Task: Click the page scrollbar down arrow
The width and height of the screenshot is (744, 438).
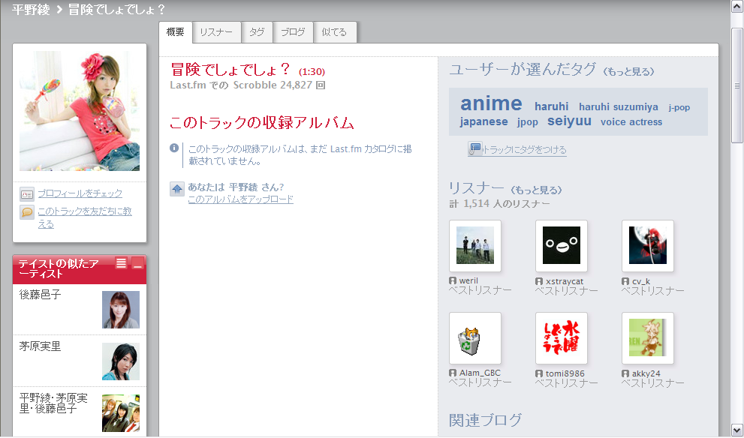Action: coord(737,430)
